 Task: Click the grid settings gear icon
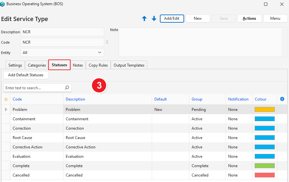(282, 99)
